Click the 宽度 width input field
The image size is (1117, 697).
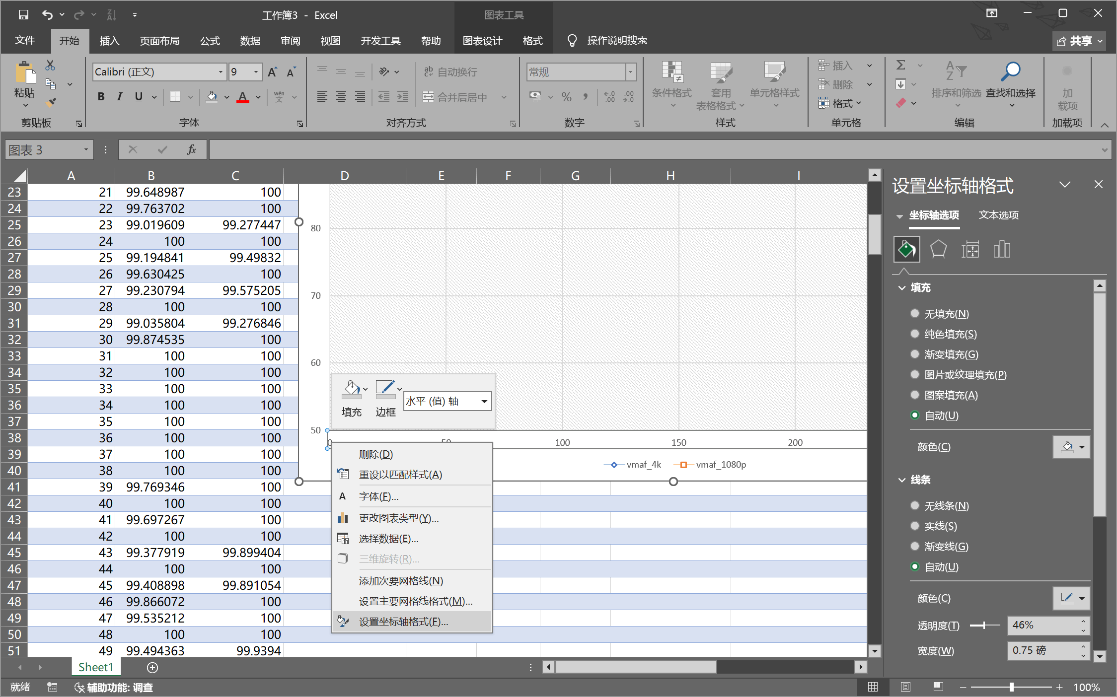pos(1043,650)
